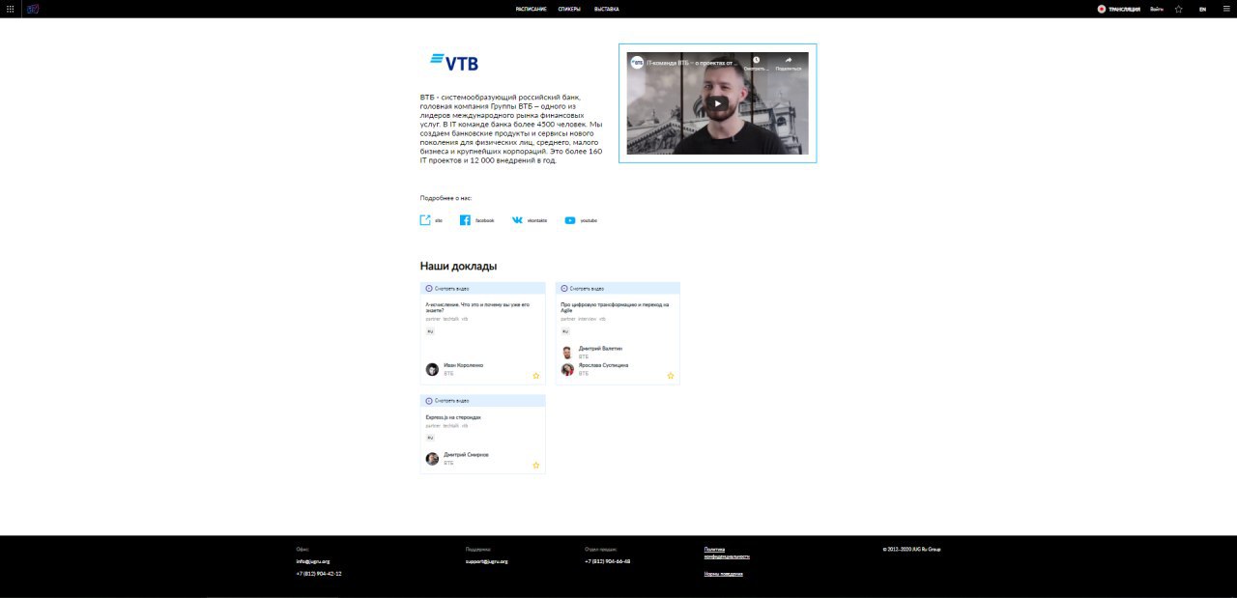Open the apps grid icon in header

click(10, 9)
